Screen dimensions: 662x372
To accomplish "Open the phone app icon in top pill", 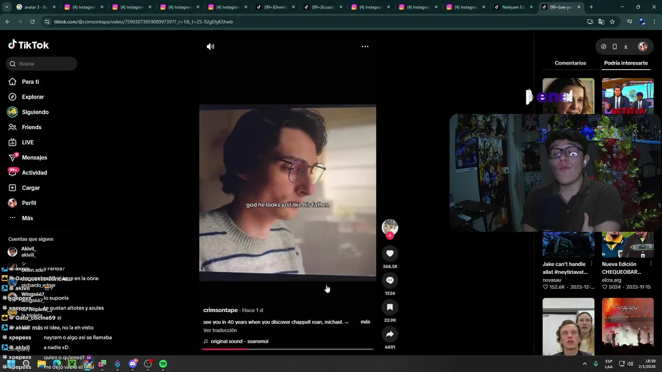I will tap(614, 47).
